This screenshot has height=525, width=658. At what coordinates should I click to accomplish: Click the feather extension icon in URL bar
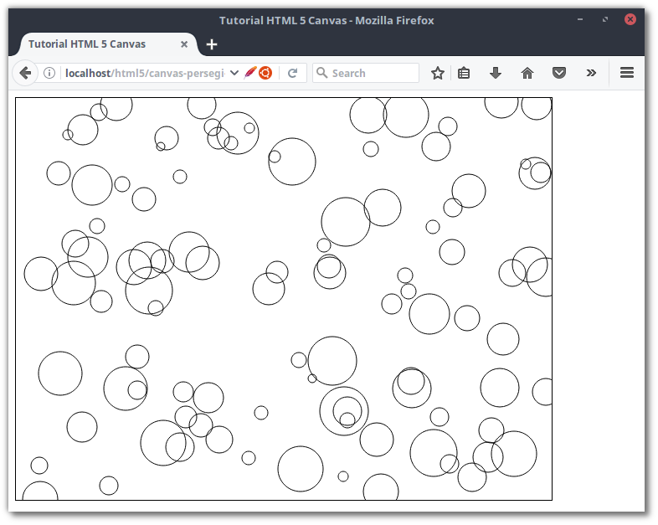(249, 73)
